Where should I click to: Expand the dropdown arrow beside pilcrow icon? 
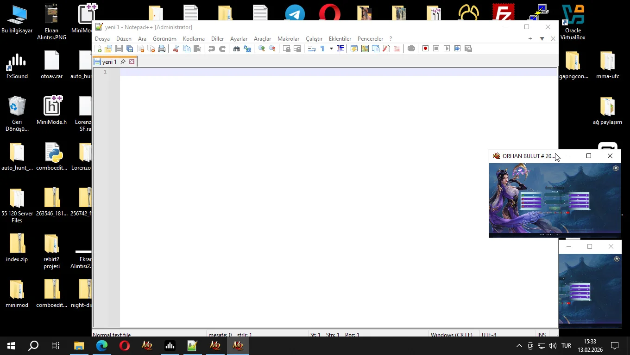[331, 49]
